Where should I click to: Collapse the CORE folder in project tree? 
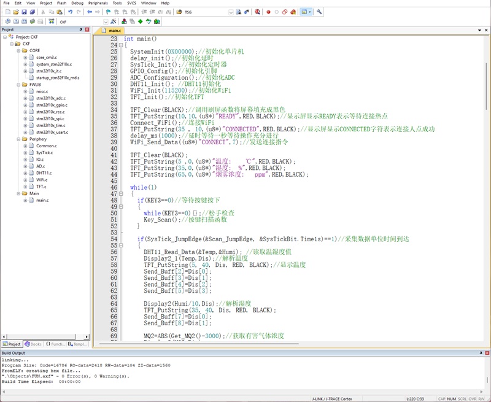(x=18, y=50)
